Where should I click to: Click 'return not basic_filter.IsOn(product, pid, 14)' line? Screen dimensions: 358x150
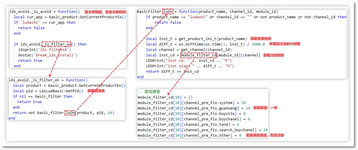63,113
